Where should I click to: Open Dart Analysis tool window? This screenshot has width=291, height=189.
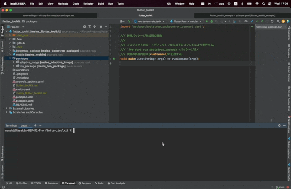click(x=116, y=183)
